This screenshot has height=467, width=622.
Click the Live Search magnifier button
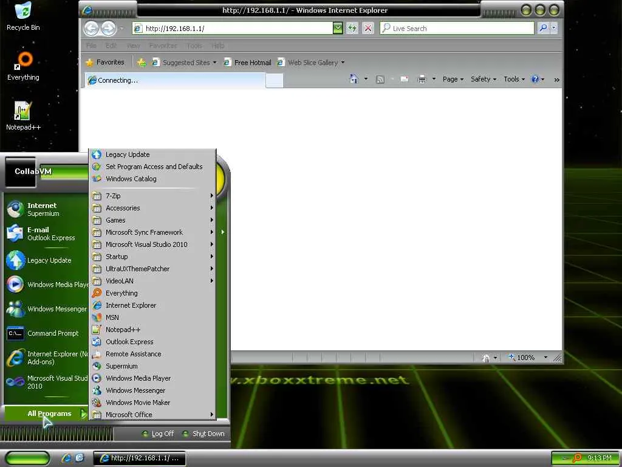point(544,28)
